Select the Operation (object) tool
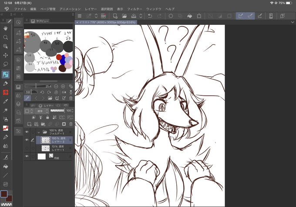The image size is (296, 207). coord(6,46)
